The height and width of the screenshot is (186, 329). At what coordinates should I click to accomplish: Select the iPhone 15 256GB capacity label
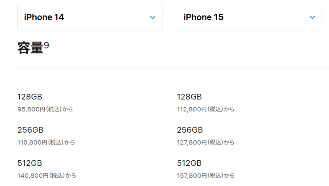click(190, 130)
